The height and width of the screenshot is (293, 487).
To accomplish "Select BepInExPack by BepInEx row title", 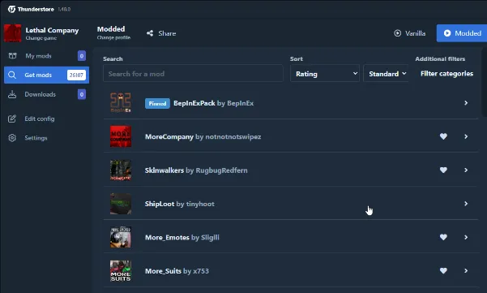I will (213, 103).
